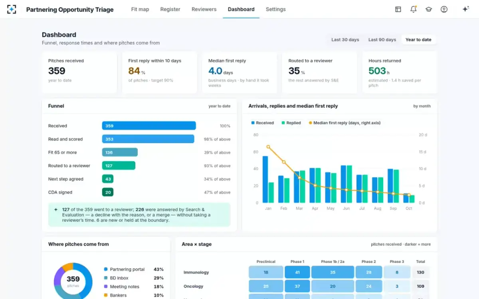Toggle the Received legend series
Viewport: 479px width, 299px height.
coord(262,123)
